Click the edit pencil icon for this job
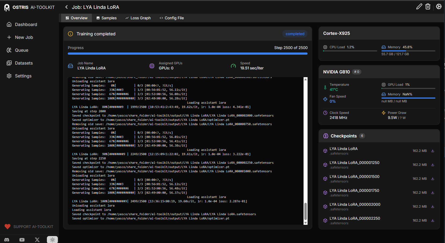This screenshot has height=243, width=445. click(419, 6)
